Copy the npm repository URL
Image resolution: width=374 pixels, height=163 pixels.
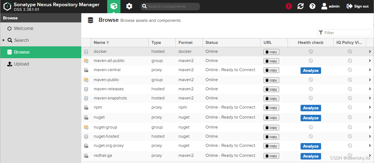[x=271, y=108]
